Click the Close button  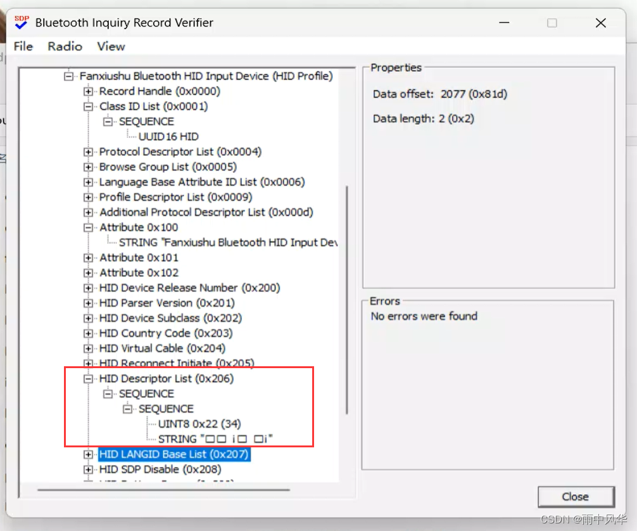pos(576,496)
